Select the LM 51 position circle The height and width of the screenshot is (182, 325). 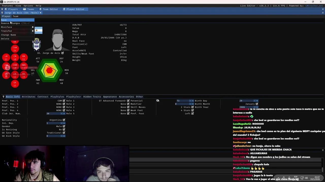[x=6, y=58]
